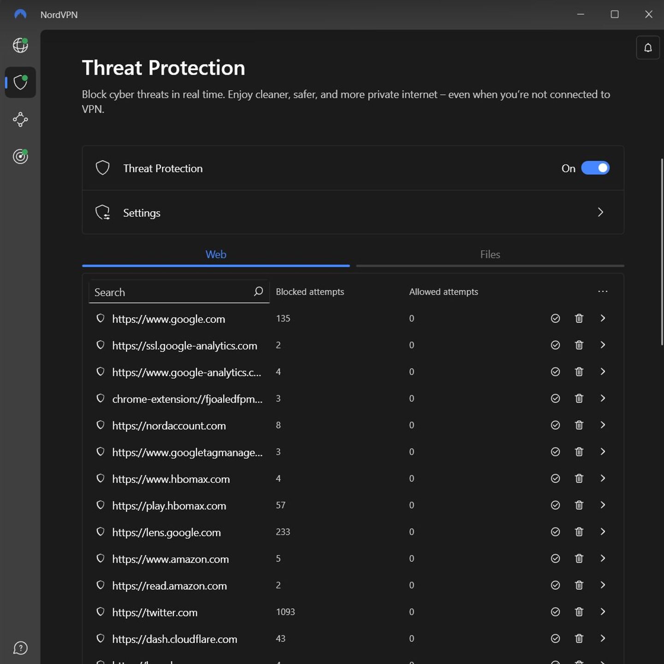
Task: Expand details for https://www.googletagmanage...
Action: [x=603, y=451]
